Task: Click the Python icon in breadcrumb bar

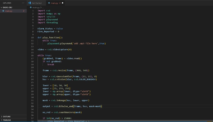Action: (31, 7)
